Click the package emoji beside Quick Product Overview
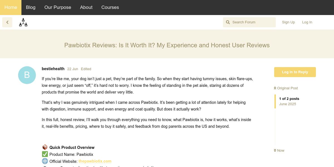Screen dimensions: 334x167 45,147
